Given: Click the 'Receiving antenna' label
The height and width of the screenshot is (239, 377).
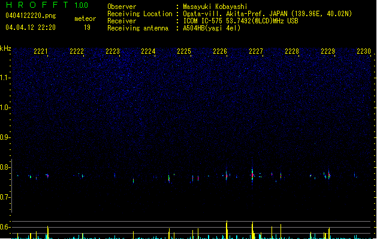Looking at the screenshot, I should [x=138, y=28].
